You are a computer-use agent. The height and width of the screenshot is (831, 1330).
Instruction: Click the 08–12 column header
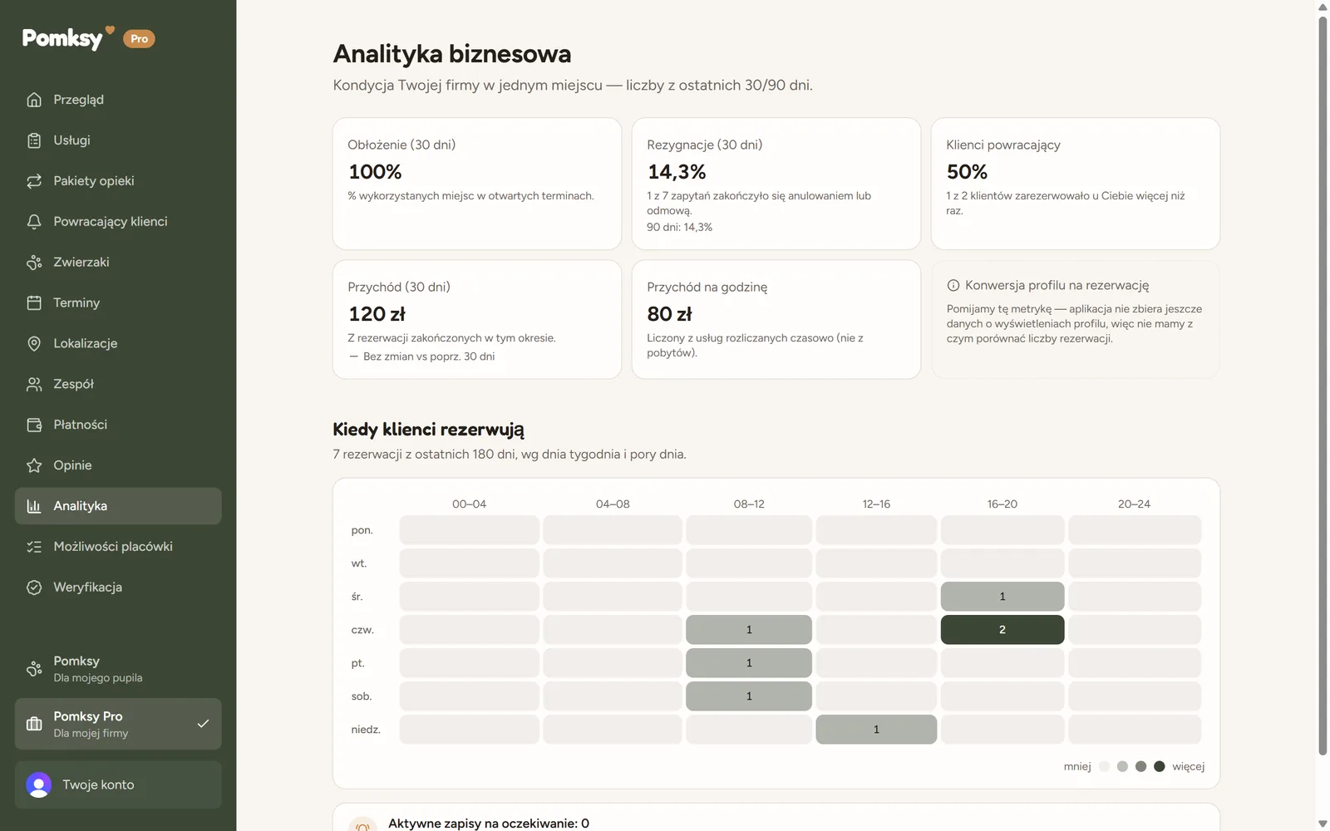pyautogui.click(x=749, y=504)
